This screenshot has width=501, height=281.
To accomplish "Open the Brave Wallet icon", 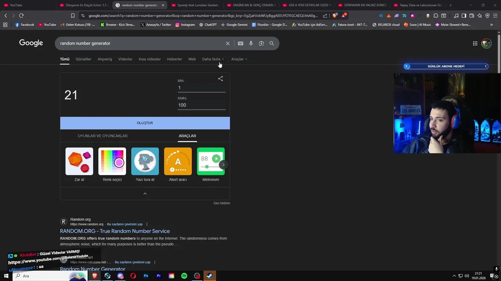I will pos(472,16).
